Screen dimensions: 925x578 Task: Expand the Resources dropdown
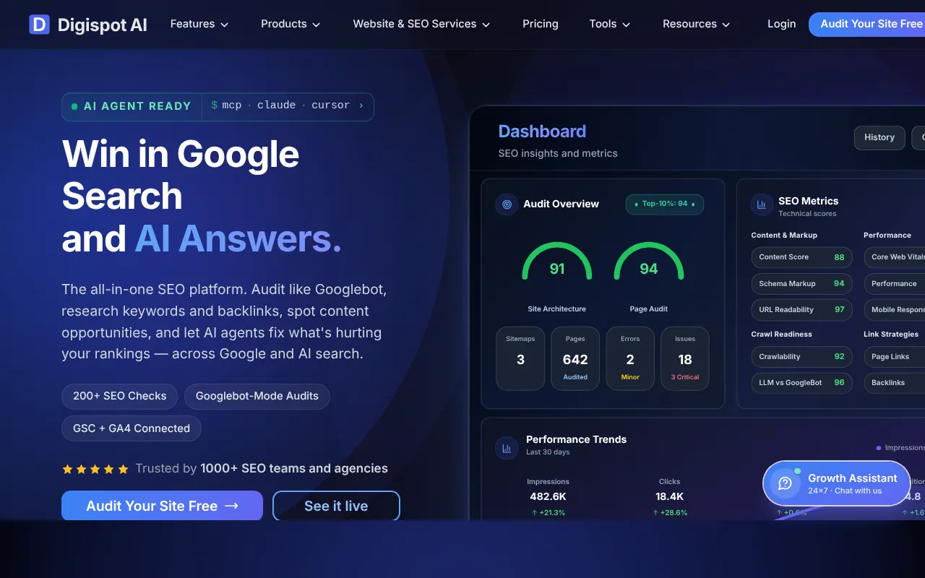[697, 24]
